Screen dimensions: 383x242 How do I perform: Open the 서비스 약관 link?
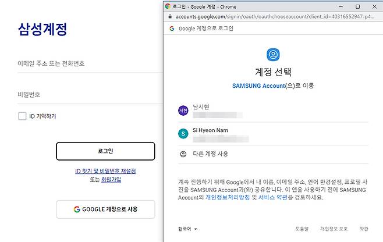click(x=273, y=197)
